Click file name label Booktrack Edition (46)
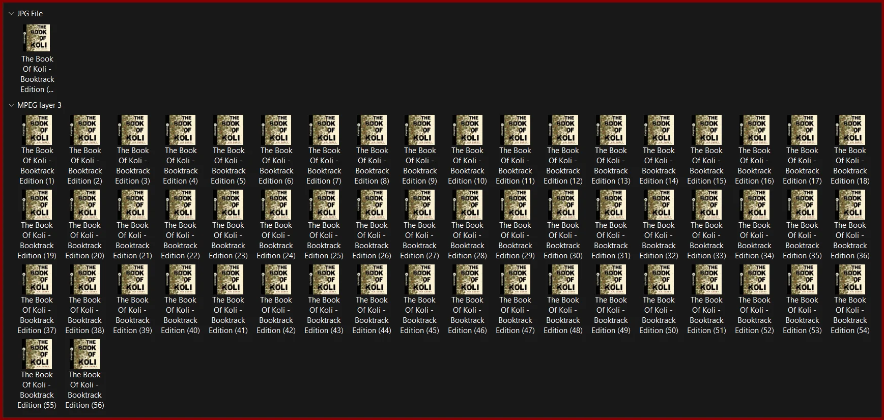The image size is (884, 420). pyautogui.click(x=468, y=315)
